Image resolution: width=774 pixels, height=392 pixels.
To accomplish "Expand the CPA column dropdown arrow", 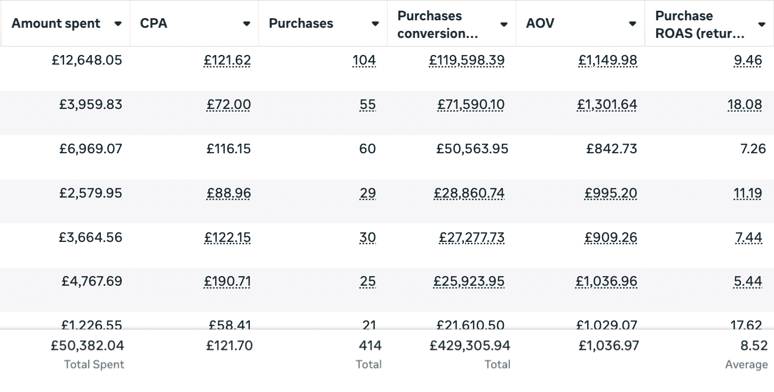I will (247, 23).
